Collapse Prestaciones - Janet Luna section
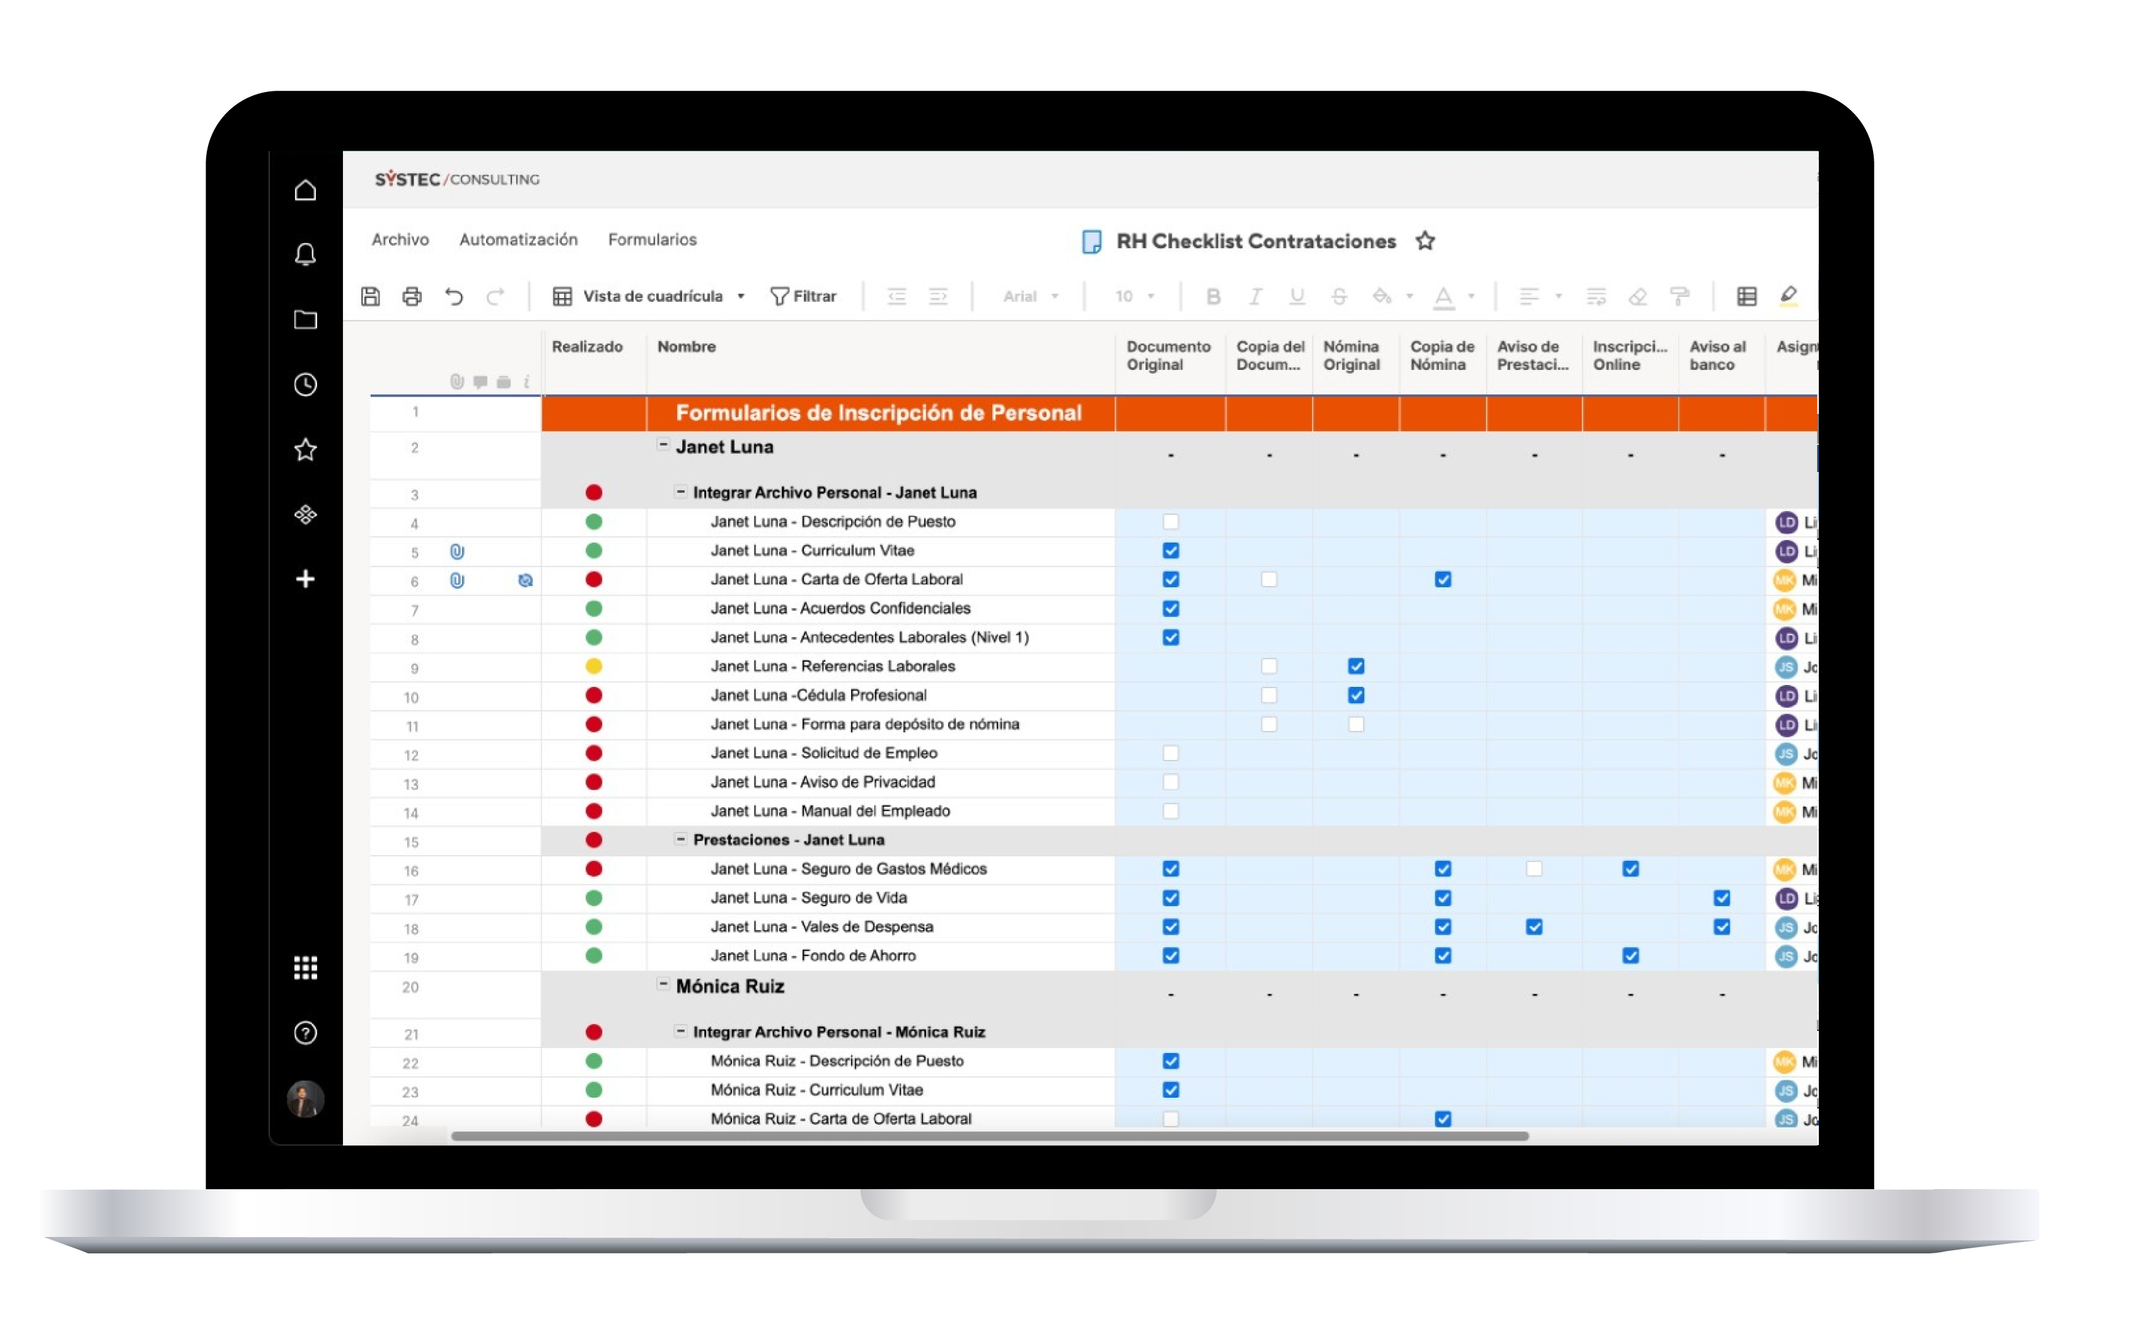This screenshot has width=2141, height=1341. (x=680, y=839)
